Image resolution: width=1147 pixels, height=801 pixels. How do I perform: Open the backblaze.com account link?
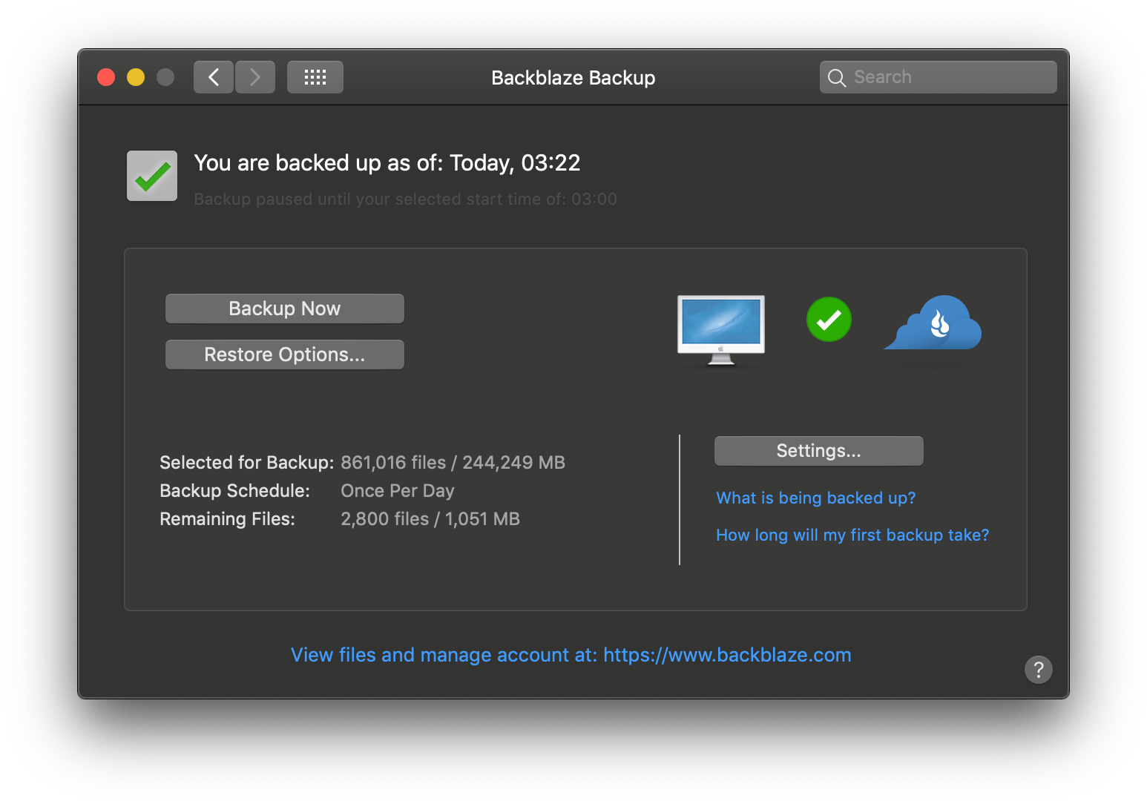tap(571, 655)
